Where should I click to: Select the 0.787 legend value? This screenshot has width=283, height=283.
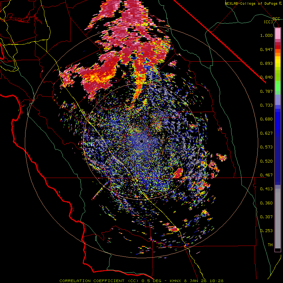click(266, 91)
